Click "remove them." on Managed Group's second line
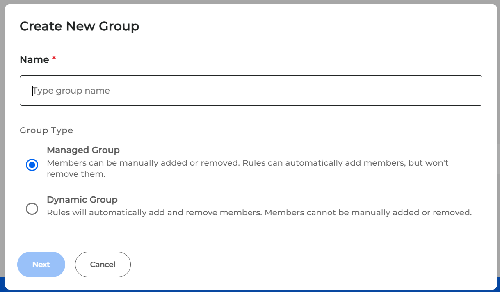500x292 pixels. (76, 174)
